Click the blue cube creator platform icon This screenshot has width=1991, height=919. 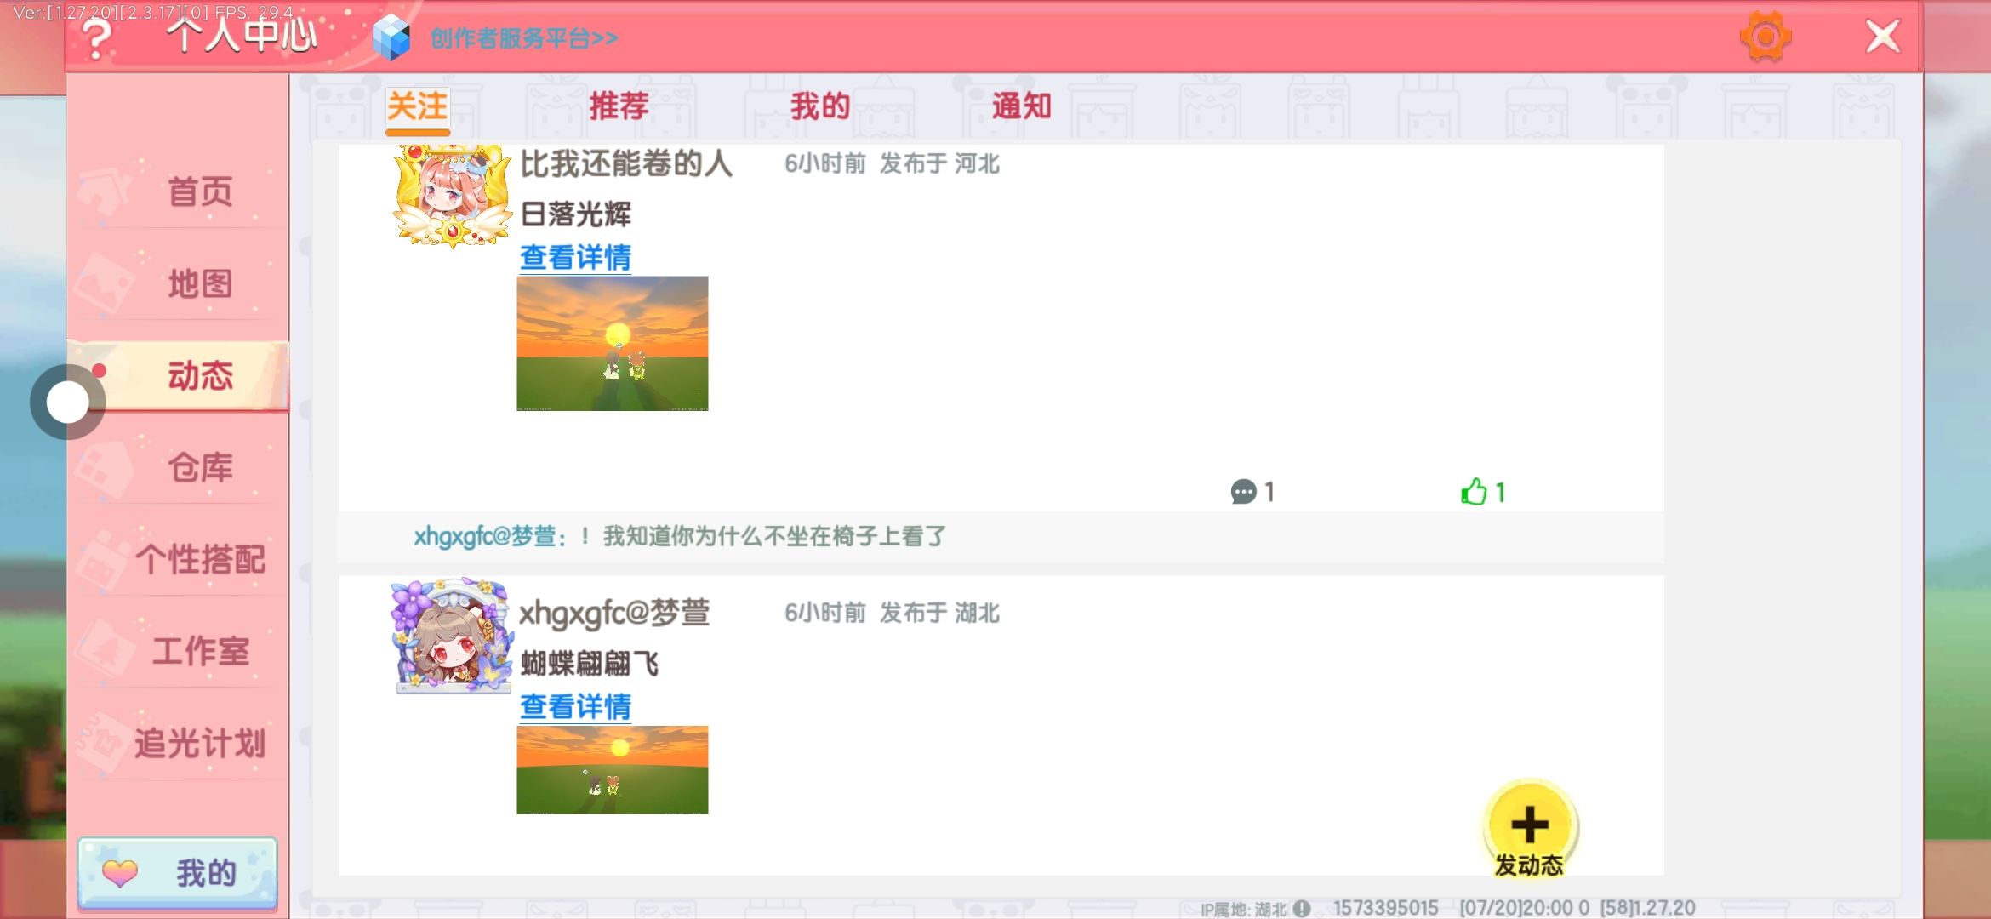click(x=391, y=37)
